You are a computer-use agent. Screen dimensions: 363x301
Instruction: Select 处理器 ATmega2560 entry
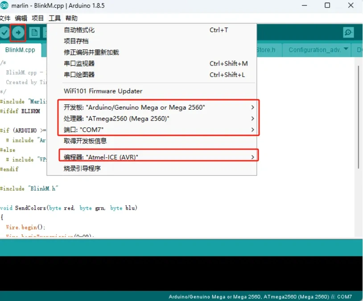click(152, 118)
